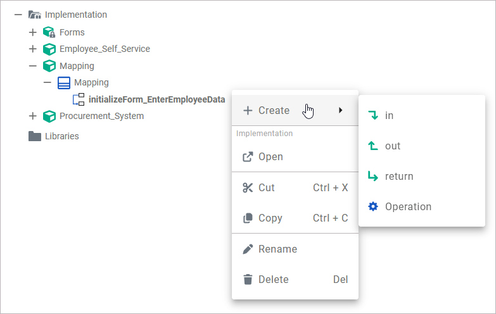
Task: Click the Implementation folder icon
Action: (35, 15)
